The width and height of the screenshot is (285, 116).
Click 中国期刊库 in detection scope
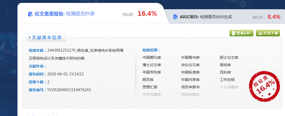coord(152,57)
